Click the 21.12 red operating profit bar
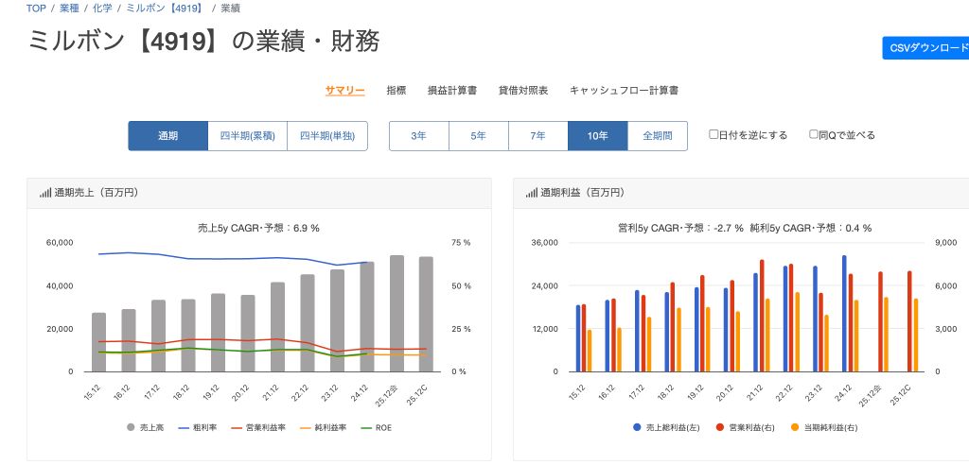This screenshot has width=969, height=465. click(762, 316)
